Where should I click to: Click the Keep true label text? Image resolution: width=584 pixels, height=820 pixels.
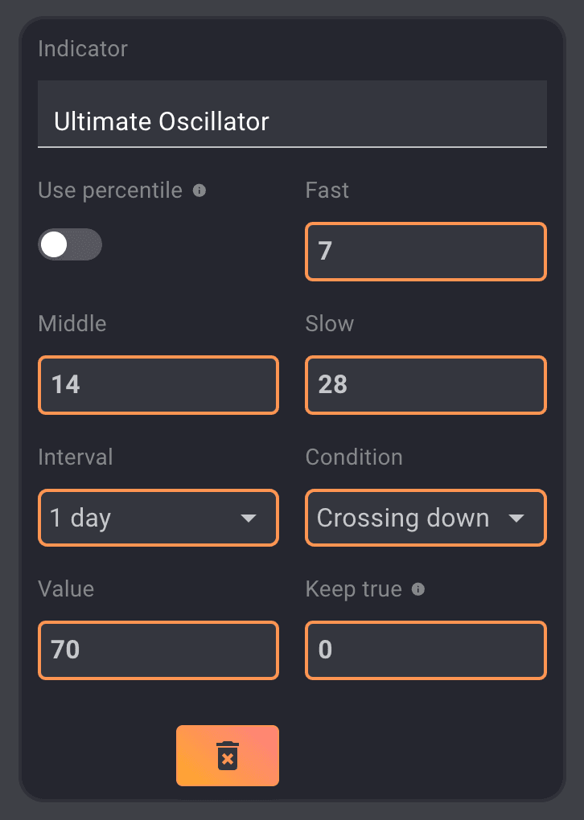coord(353,589)
